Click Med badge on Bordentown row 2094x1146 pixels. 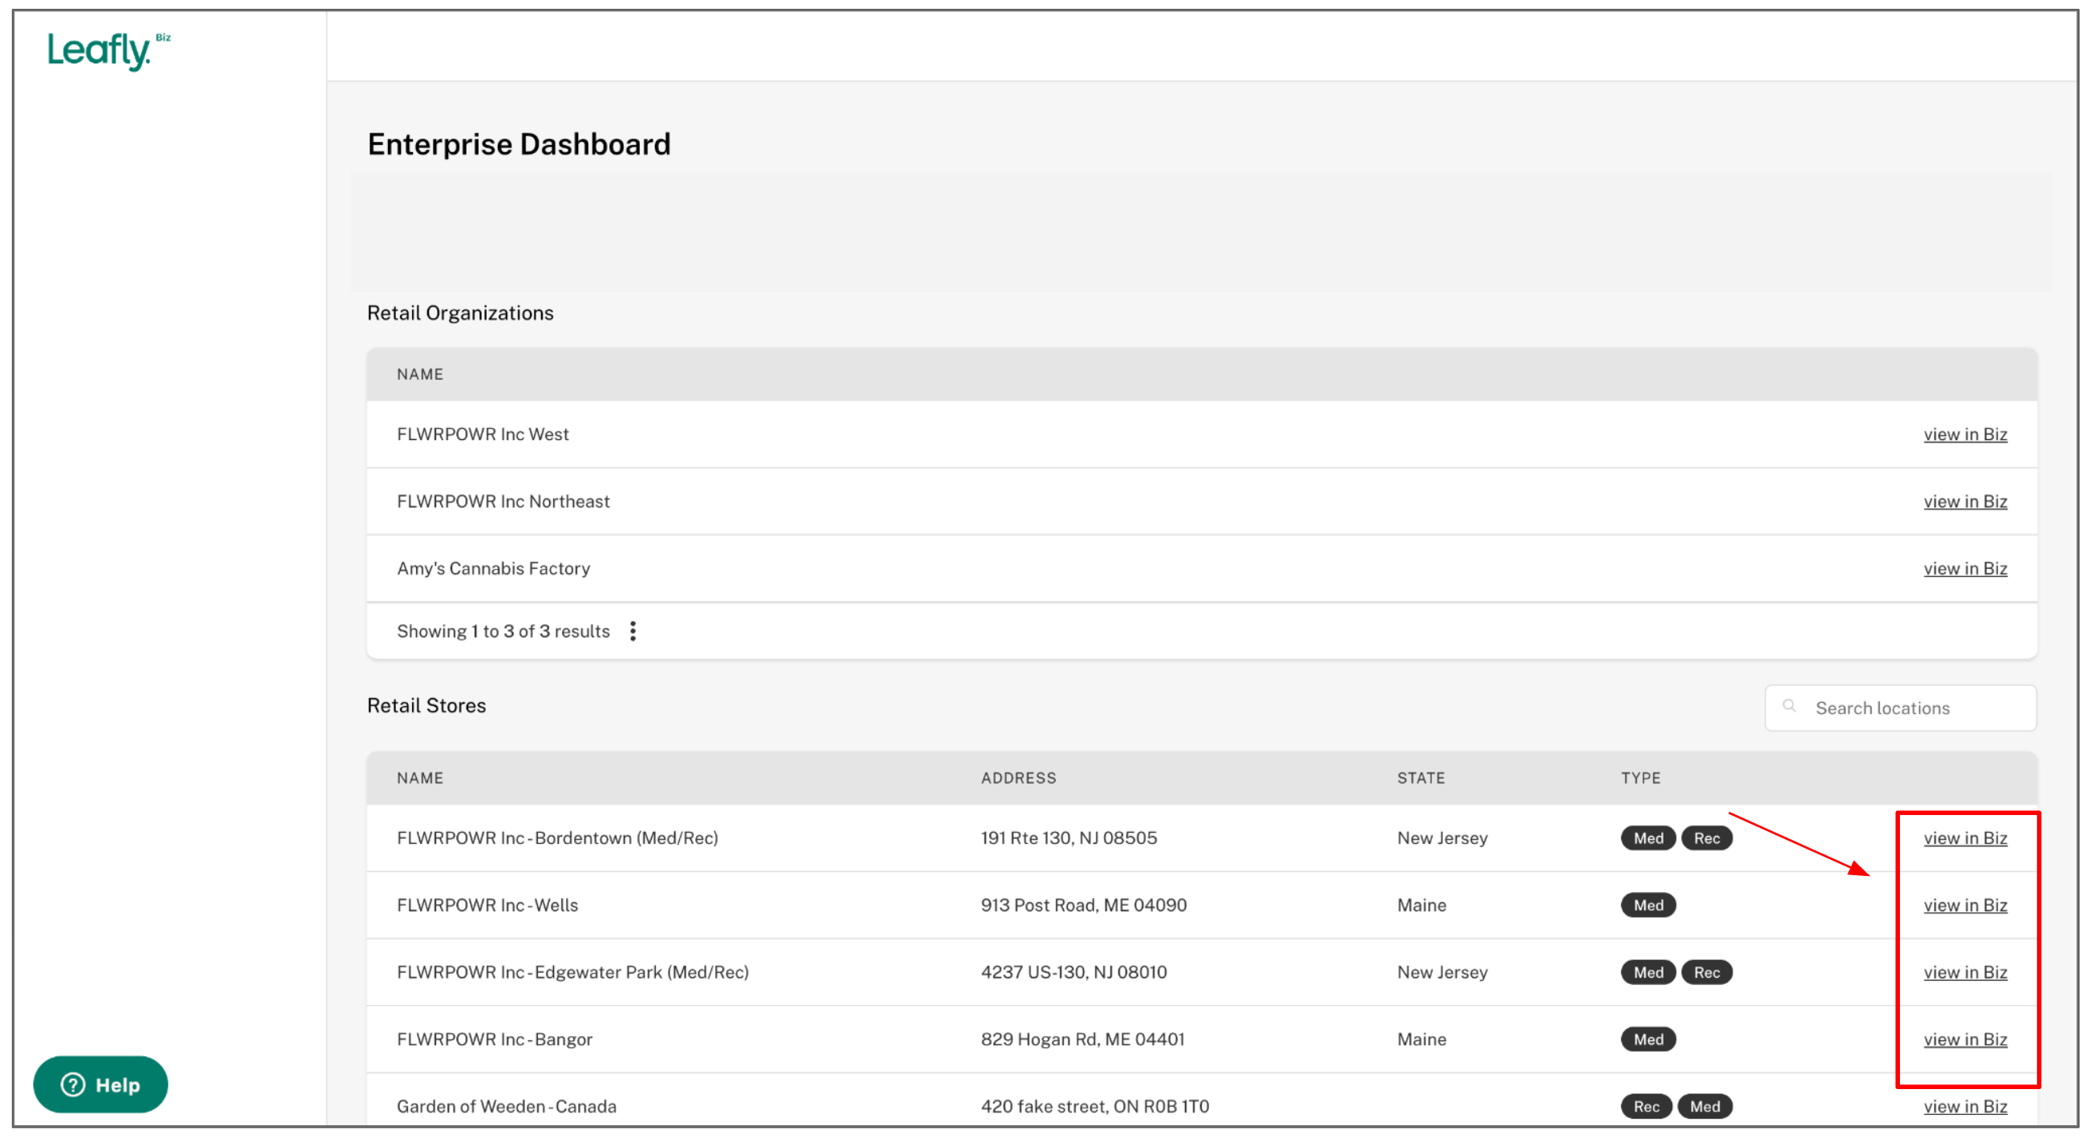tap(1647, 838)
